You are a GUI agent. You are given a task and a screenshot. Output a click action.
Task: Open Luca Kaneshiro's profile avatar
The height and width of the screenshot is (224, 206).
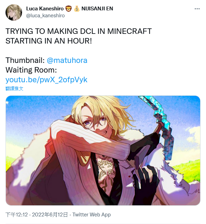[14, 12]
